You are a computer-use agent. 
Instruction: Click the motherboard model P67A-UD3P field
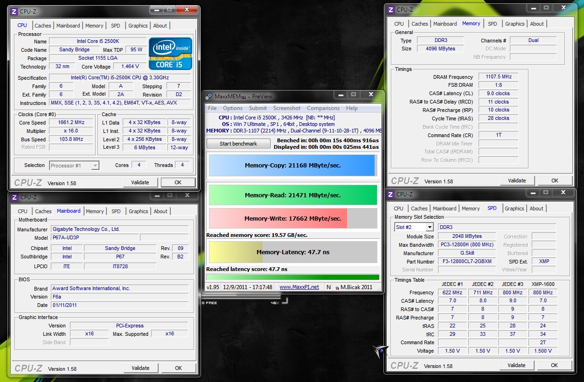point(94,238)
